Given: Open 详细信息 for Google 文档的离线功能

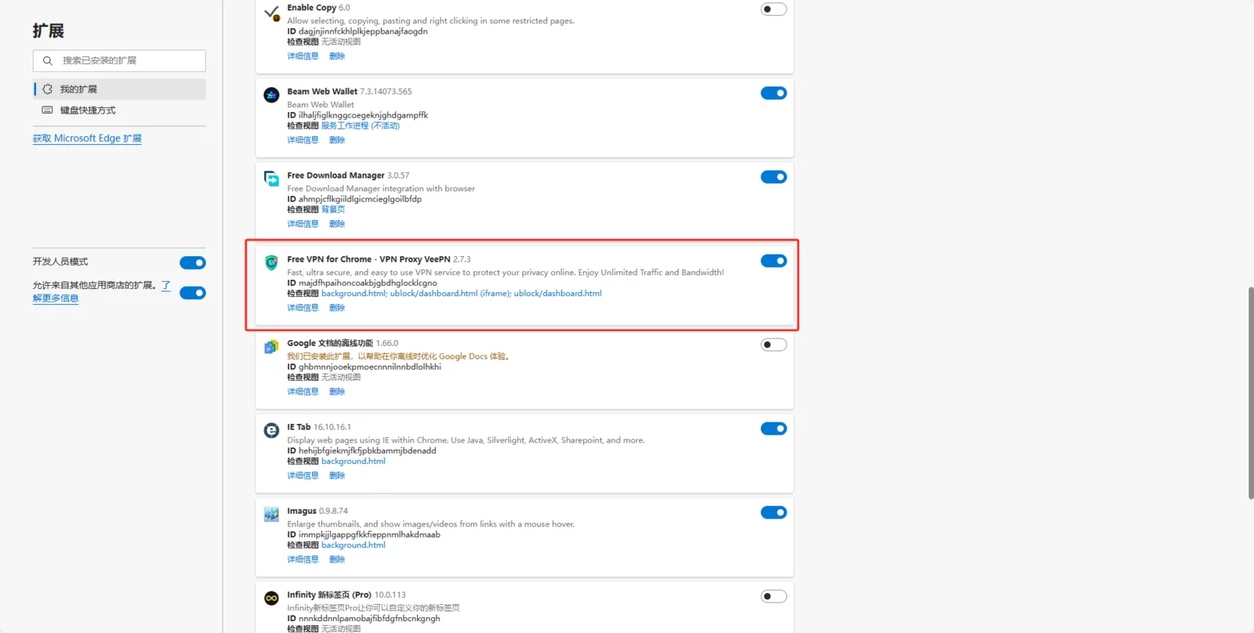Looking at the screenshot, I should click(303, 392).
